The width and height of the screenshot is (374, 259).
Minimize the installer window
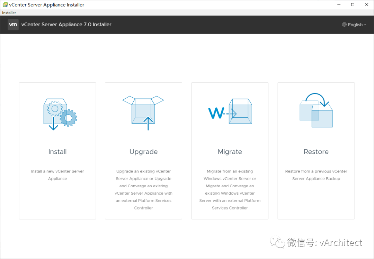click(x=339, y=5)
